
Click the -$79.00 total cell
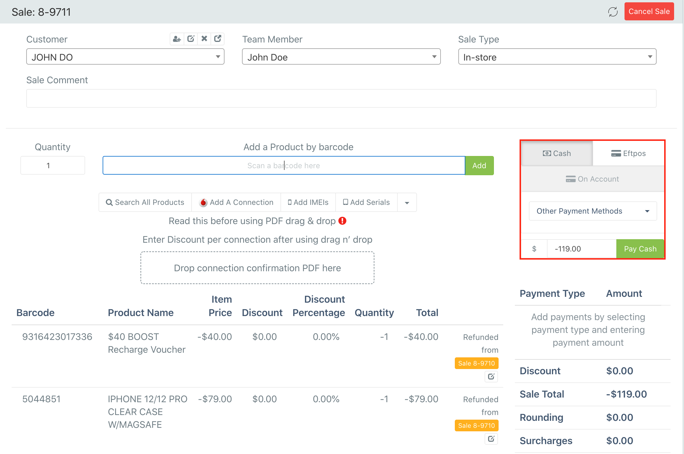click(x=421, y=399)
